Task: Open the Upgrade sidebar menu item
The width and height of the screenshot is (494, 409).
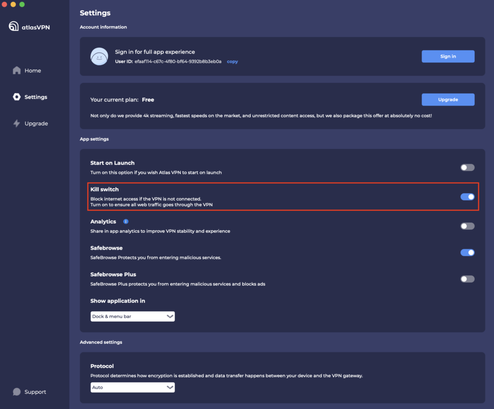Action: point(36,124)
